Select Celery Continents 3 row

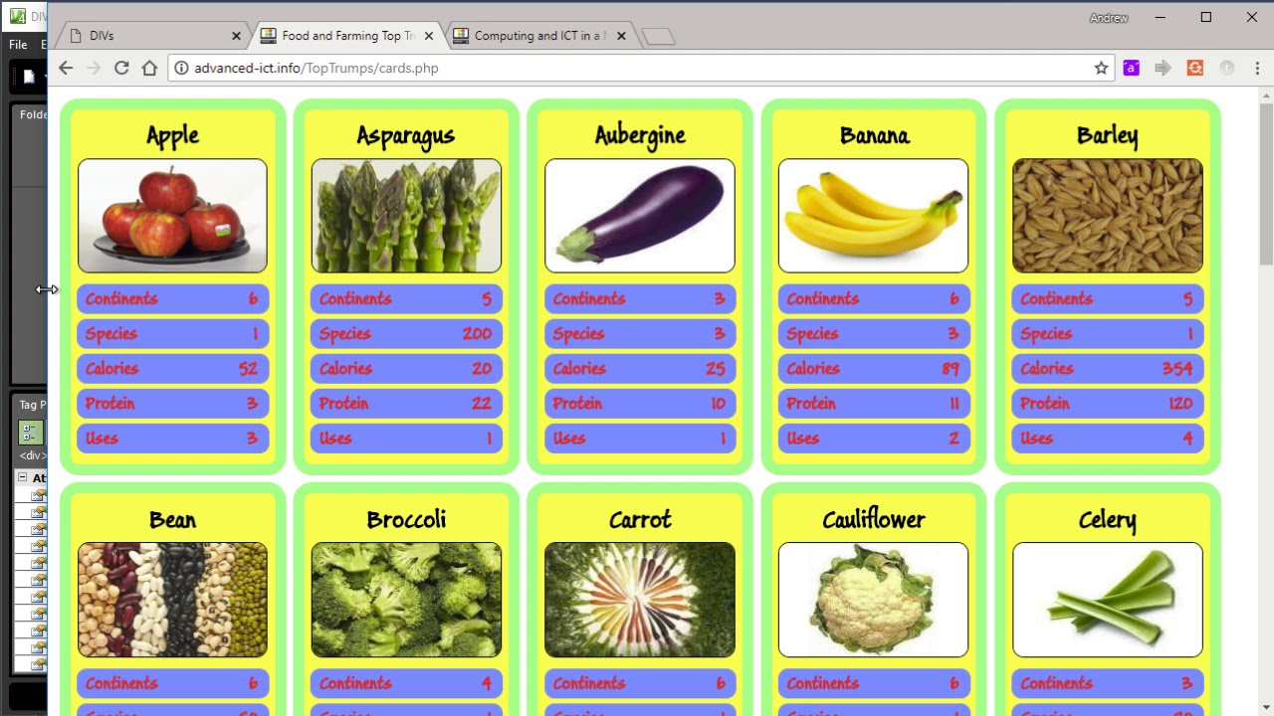pyautogui.click(x=1107, y=684)
